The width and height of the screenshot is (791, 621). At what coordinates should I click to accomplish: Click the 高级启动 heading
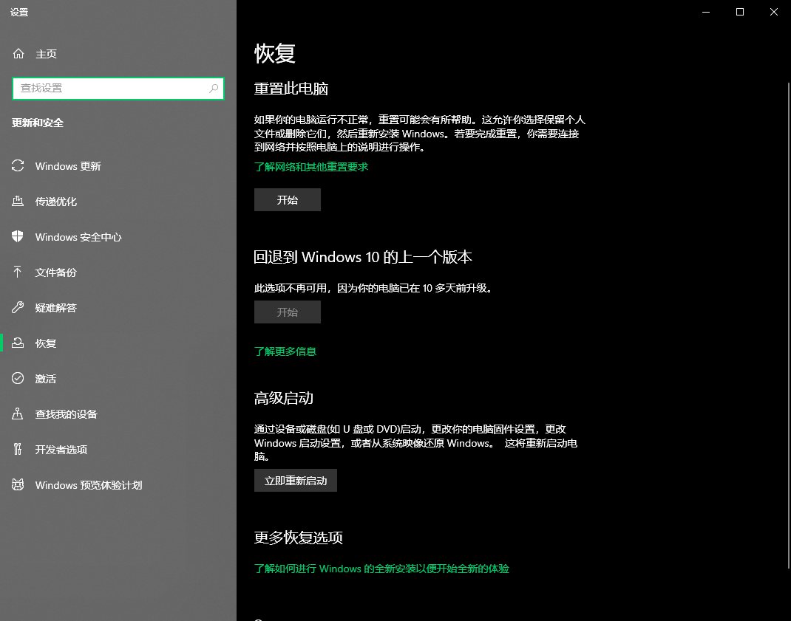(284, 398)
